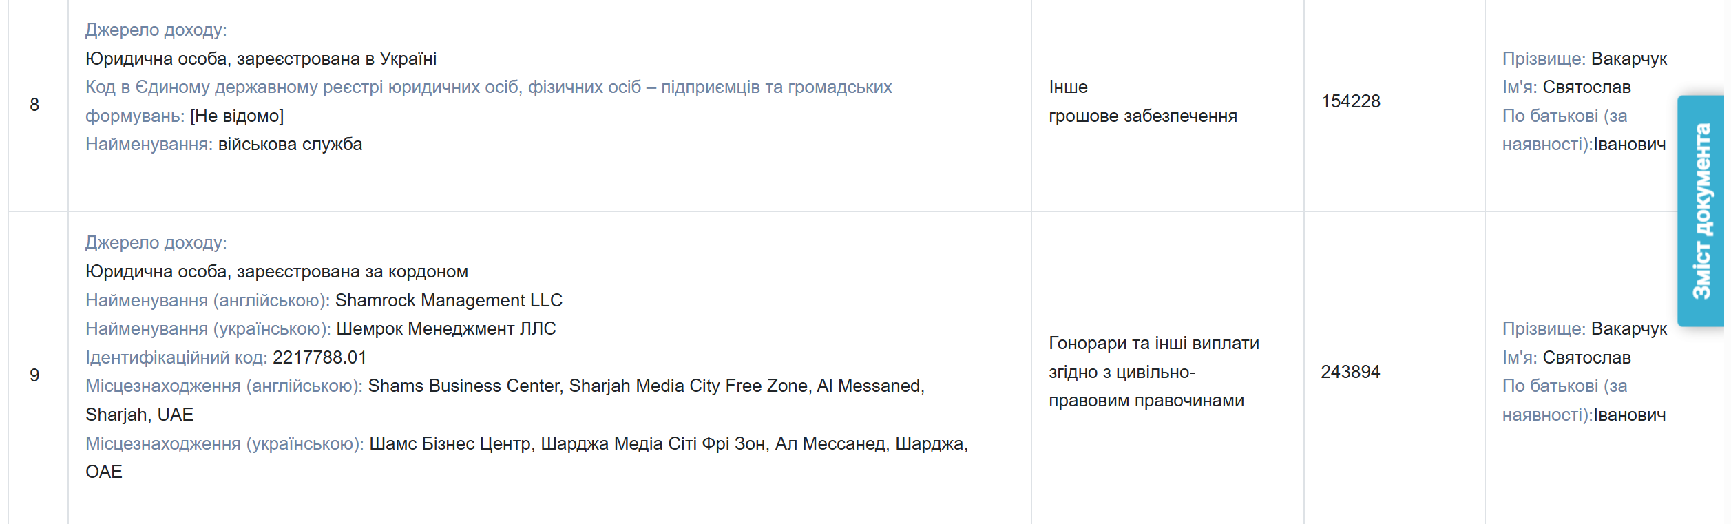The width and height of the screenshot is (1731, 524).
Task: Select the text військова служба
Action: click(290, 145)
